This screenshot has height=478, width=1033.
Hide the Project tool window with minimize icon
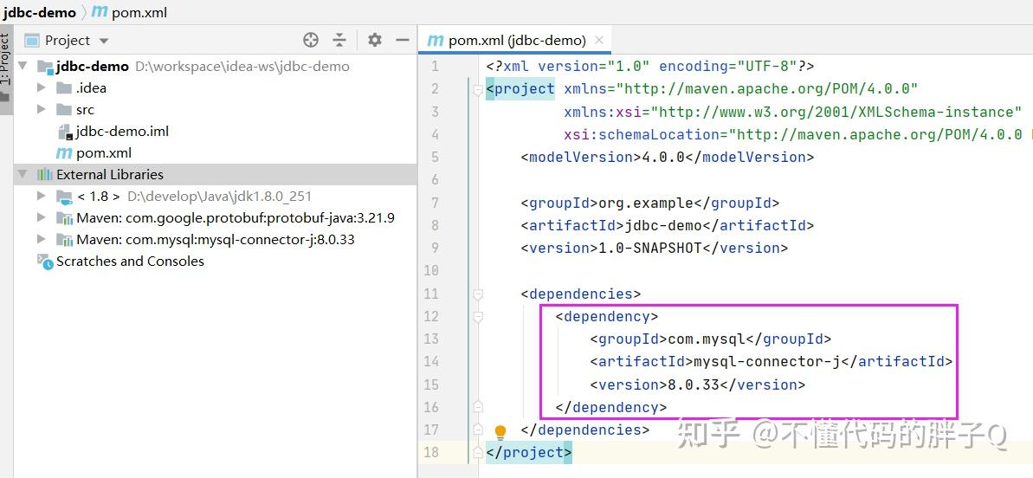click(x=403, y=40)
